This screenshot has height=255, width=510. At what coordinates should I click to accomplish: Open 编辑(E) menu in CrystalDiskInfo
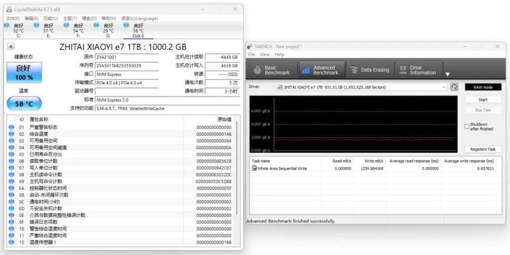click(x=31, y=19)
